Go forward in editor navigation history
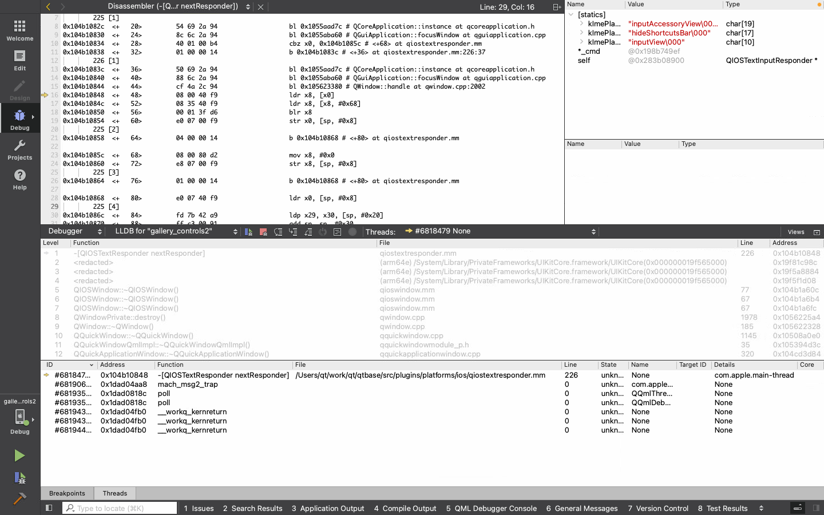This screenshot has width=824, height=515. 63,7
